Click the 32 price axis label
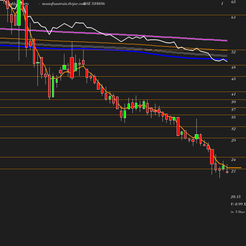246x246 pixels. 233,129
